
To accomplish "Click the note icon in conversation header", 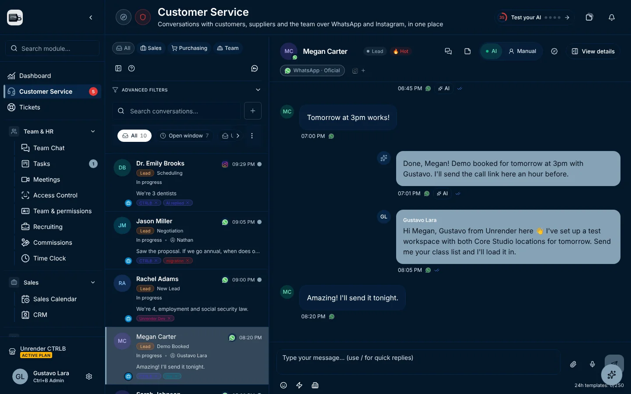I will pyautogui.click(x=468, y=51).
